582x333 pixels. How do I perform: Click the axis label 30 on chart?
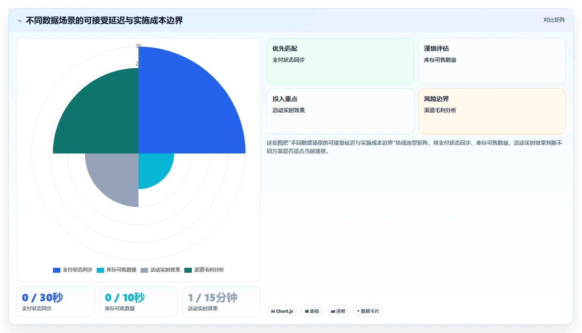coord(138,46)
